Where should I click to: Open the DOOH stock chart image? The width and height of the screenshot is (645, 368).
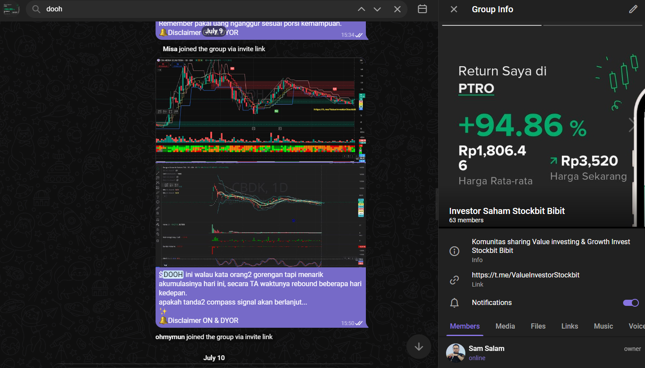pyautogui.click(x=261, y=109)
